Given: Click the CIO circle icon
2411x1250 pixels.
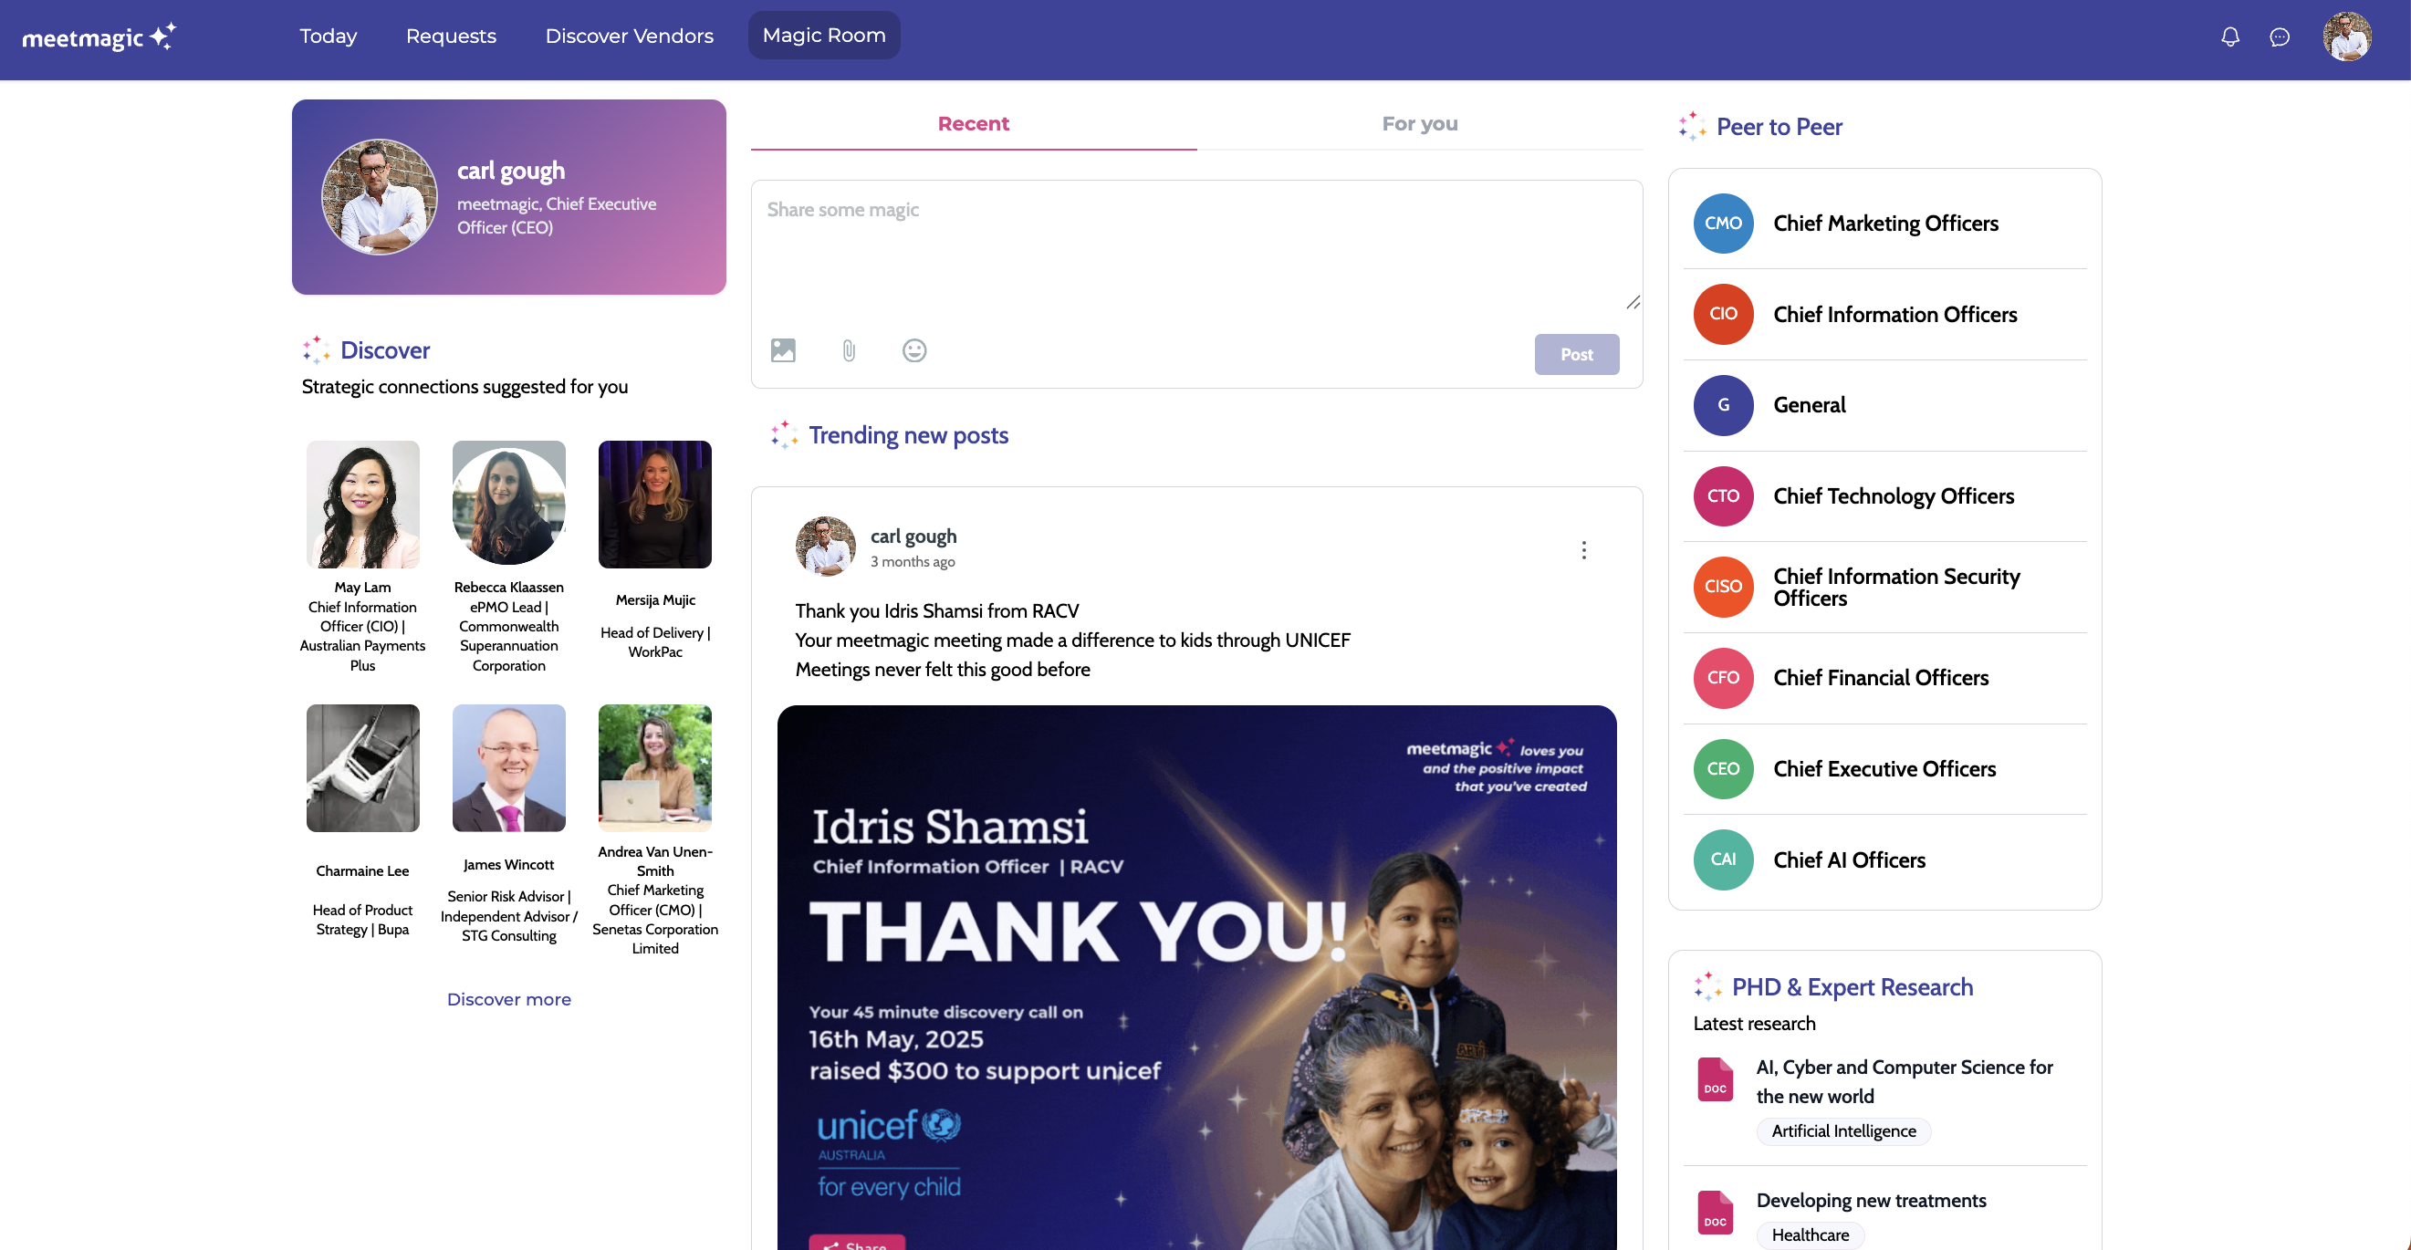Looking at the screenshot, I should click(1723, 315).
